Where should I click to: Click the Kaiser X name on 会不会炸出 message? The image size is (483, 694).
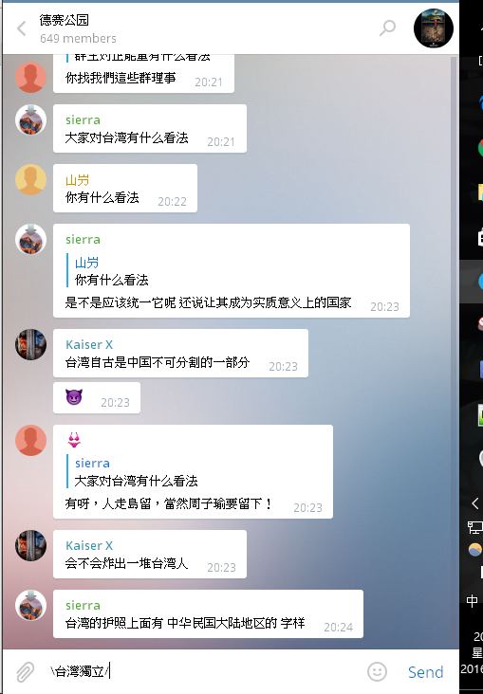click(x=89, y=545)
